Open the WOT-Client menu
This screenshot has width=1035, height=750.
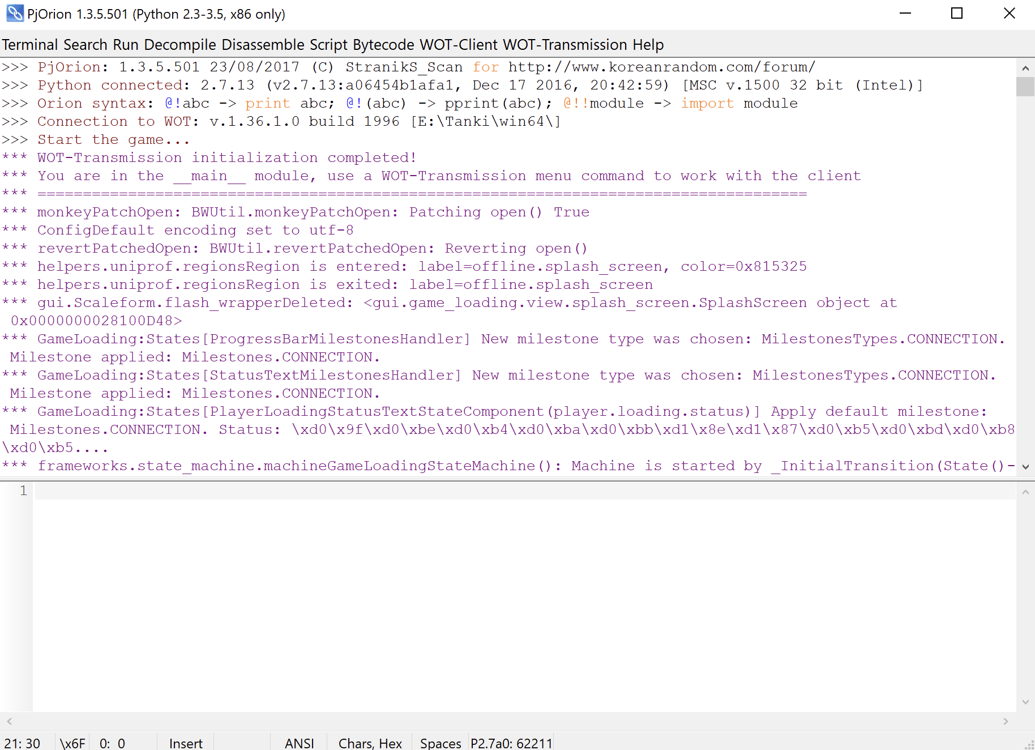pyautogui.click(x=459, y=45)
